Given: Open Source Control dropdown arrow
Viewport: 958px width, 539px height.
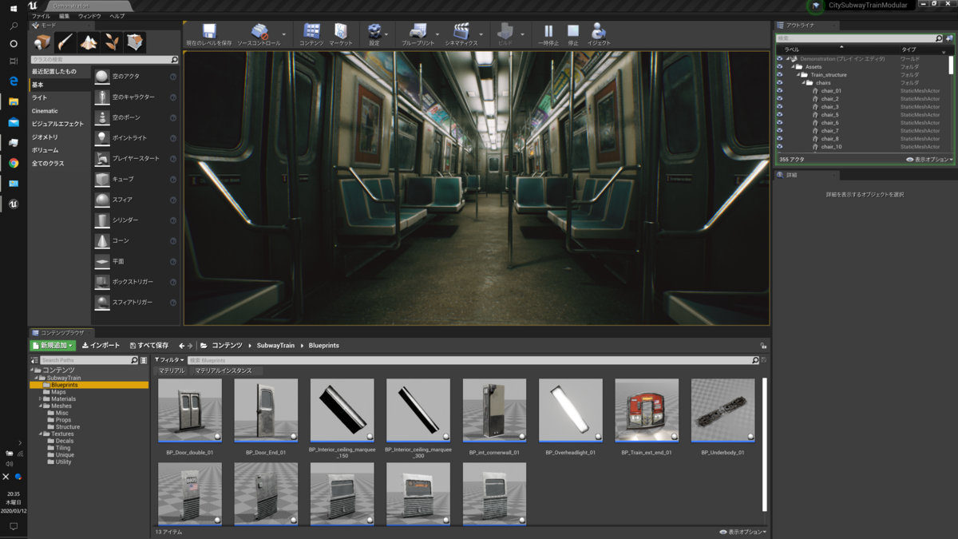Looking at the screenshot, I should 283,34.
